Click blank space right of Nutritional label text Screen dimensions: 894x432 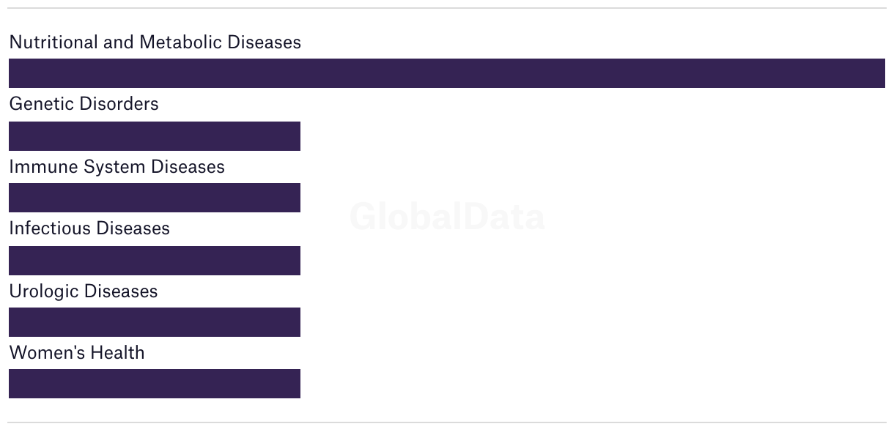[586, 42]
